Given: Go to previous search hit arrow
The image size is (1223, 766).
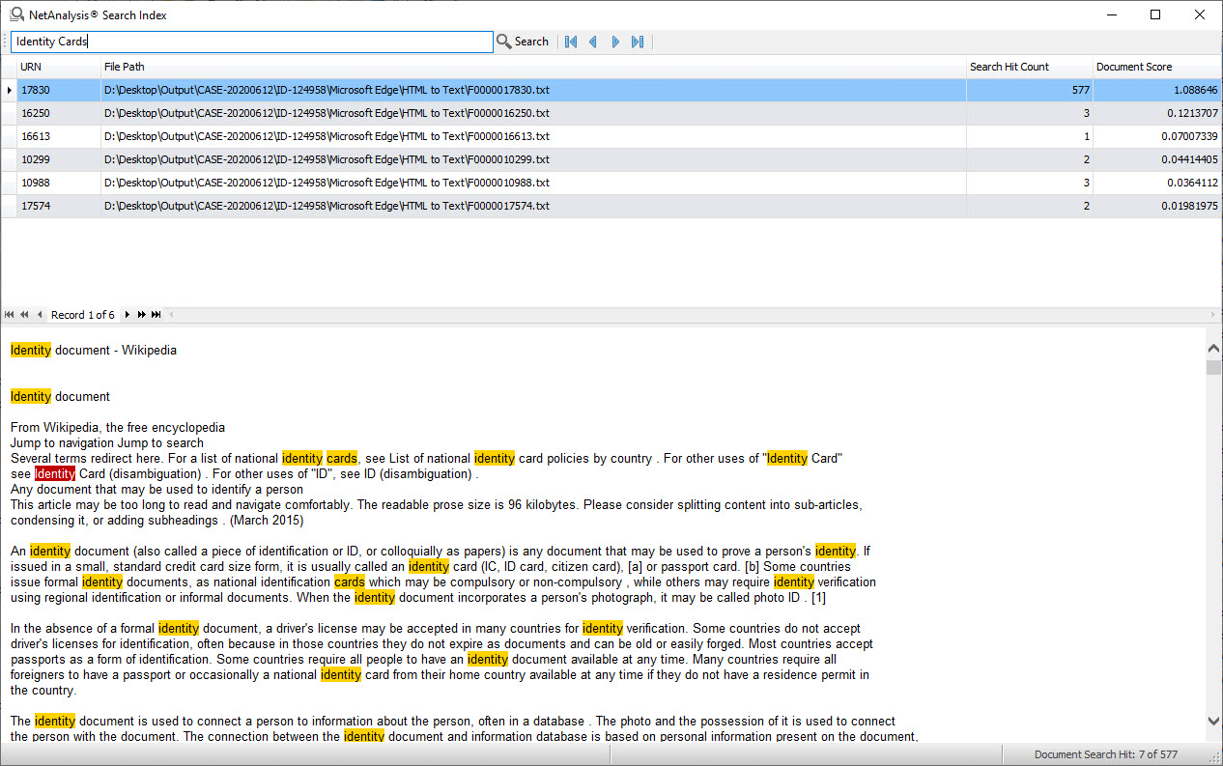Looking at the screenshot, I should tap(593, 42).
